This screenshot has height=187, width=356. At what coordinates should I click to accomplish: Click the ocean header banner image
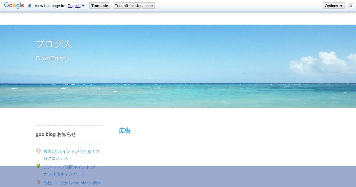point(178,66)
